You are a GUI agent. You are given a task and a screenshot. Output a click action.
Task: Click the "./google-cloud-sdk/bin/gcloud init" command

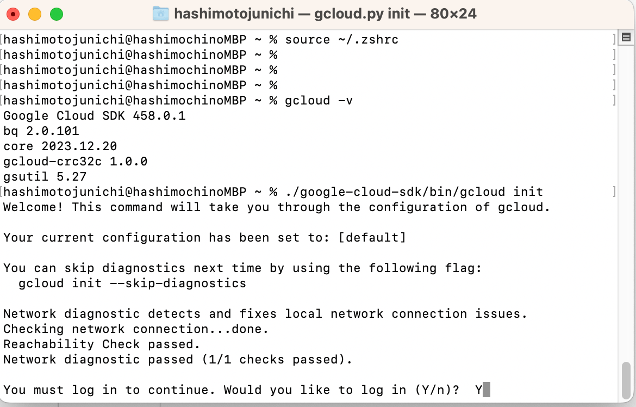point(414,192)
